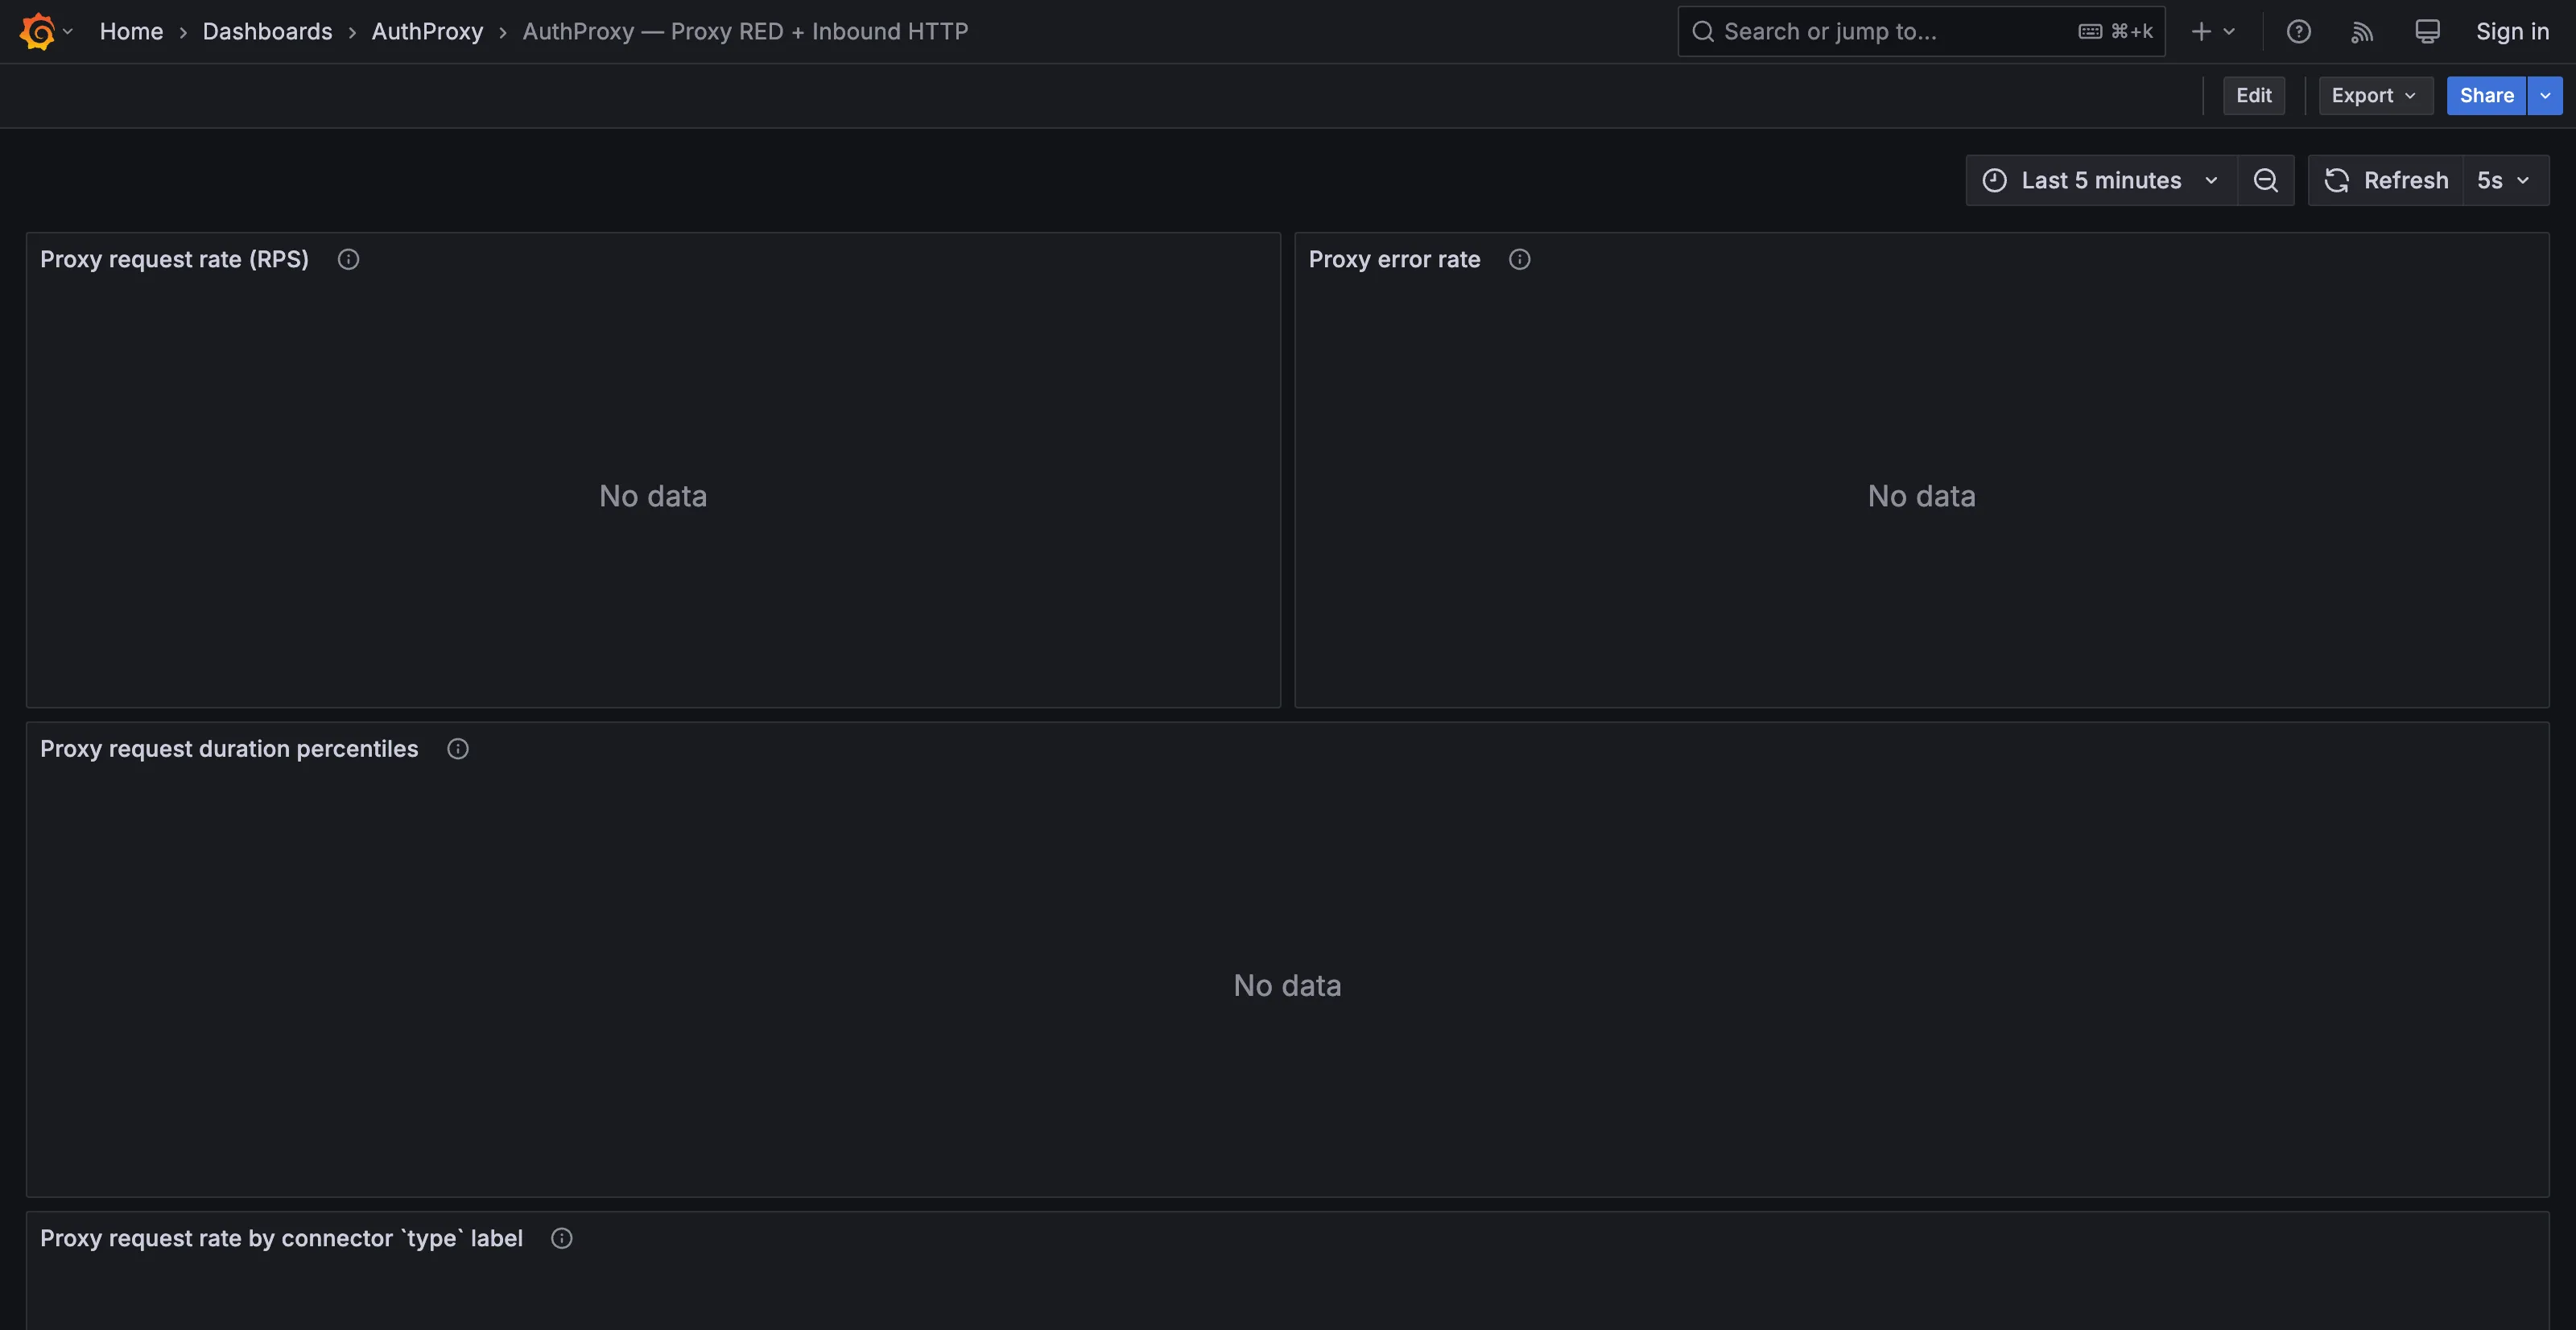
Task: Click the zoom out time range icon
Action: point(2265,180)
